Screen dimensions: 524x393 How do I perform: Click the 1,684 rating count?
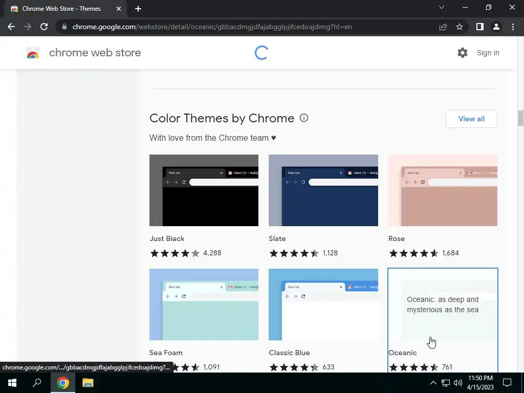click(450, 253)
